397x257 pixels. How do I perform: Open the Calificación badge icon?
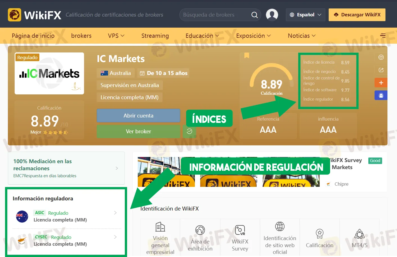point(320,234)
